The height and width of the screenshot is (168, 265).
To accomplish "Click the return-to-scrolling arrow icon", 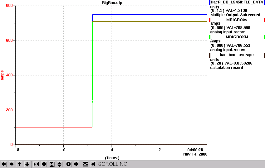I will 93,164.
